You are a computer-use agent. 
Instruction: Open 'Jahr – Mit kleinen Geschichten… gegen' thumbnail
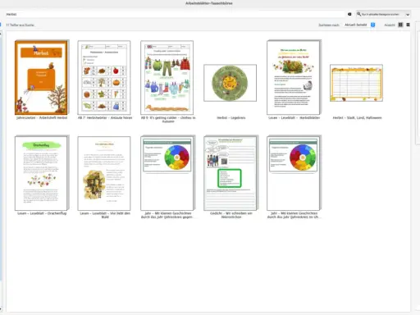coord(167,173)
